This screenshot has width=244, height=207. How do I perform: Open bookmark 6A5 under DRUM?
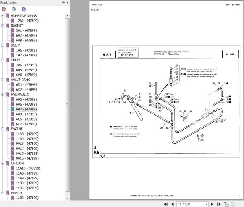(x=26, y=70)
